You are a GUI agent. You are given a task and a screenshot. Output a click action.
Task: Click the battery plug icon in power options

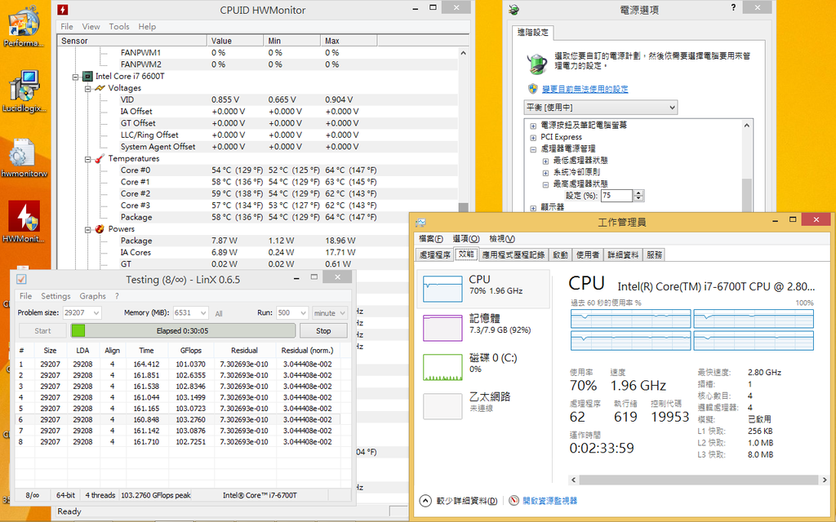[x=537, y=64]
